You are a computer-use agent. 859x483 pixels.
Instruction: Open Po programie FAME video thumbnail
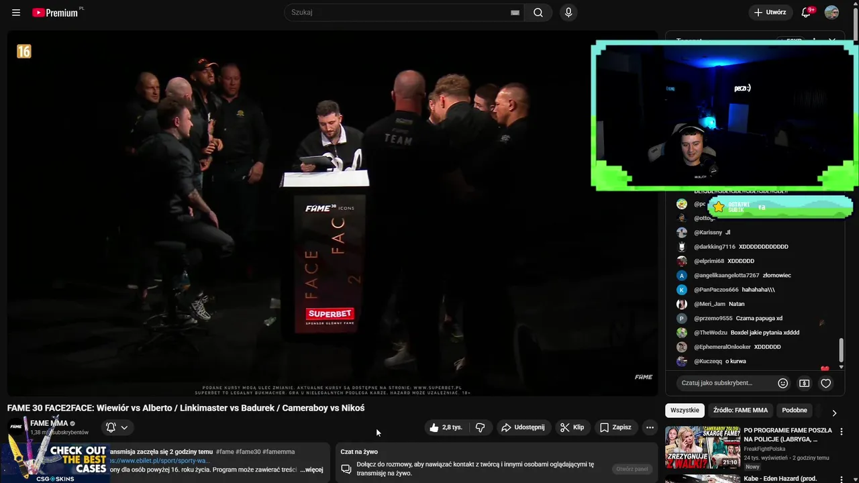[703, 447]
